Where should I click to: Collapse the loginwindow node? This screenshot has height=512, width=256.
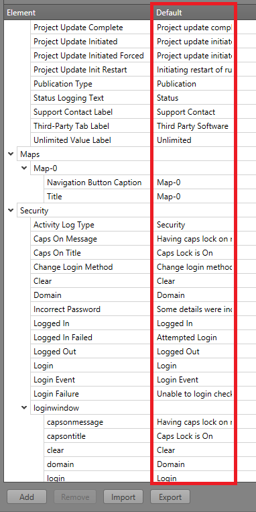tap(24, 407)
